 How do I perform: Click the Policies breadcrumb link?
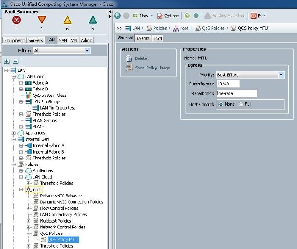160,28
